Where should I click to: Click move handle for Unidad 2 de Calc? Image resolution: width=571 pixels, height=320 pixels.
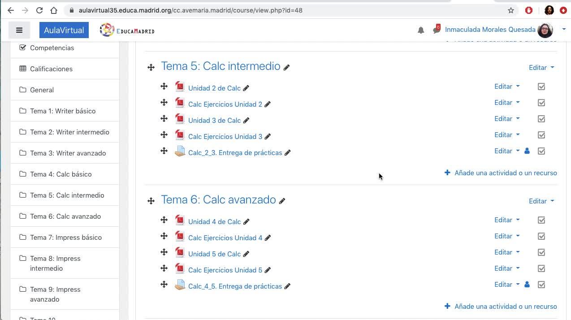164,86
